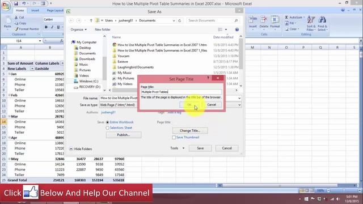This screenshot has width=363, height=204.
Task: Click the Clear command in Editing group
Action: [292, 29]
